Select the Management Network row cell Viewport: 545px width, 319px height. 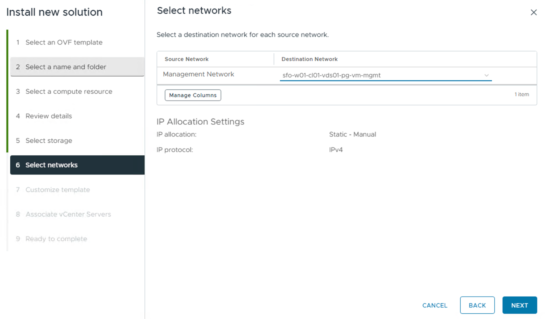(x=198, y=74)
